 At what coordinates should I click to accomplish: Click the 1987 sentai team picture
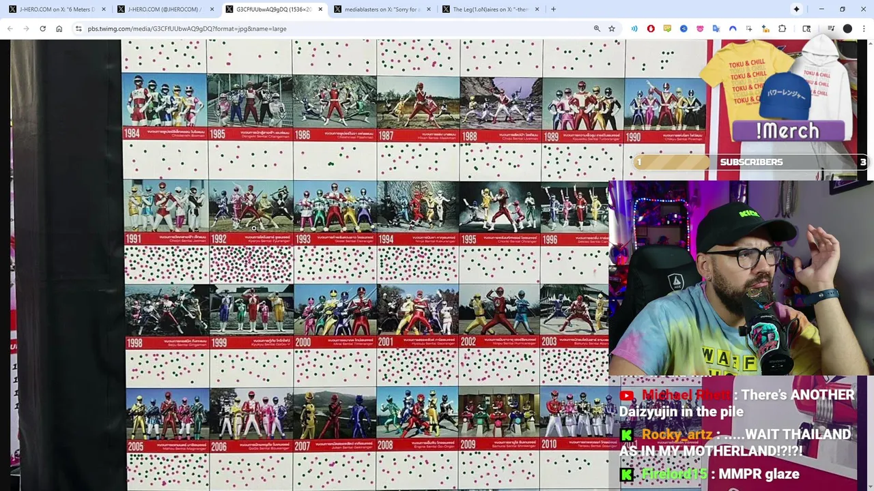[x=418, y=102]
